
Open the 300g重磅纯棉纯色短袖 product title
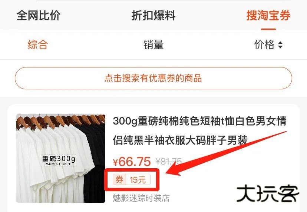(x=200, y=130)
